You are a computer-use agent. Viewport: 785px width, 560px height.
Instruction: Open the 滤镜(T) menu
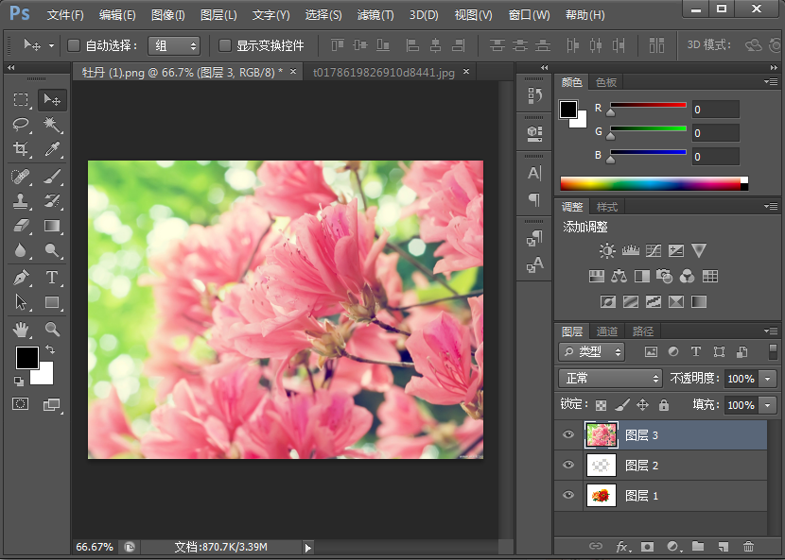click(x=375, y=15)
